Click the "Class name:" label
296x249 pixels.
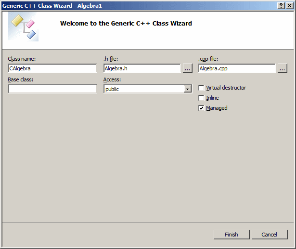(x=22, y=59)
